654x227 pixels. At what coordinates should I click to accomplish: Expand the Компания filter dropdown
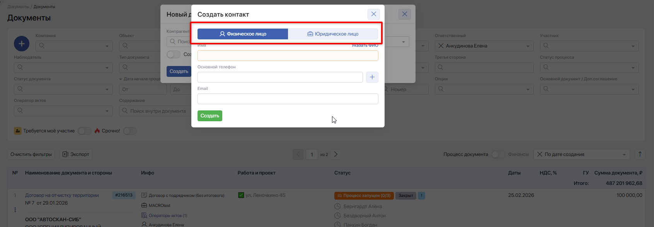click(x=107, y=46)
